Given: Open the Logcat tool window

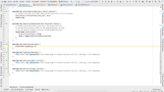Looking at the screenshot, I should pos(29,89).
